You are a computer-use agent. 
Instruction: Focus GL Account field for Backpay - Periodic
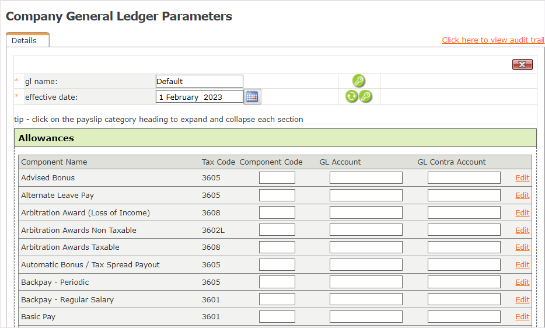[366, 282]
